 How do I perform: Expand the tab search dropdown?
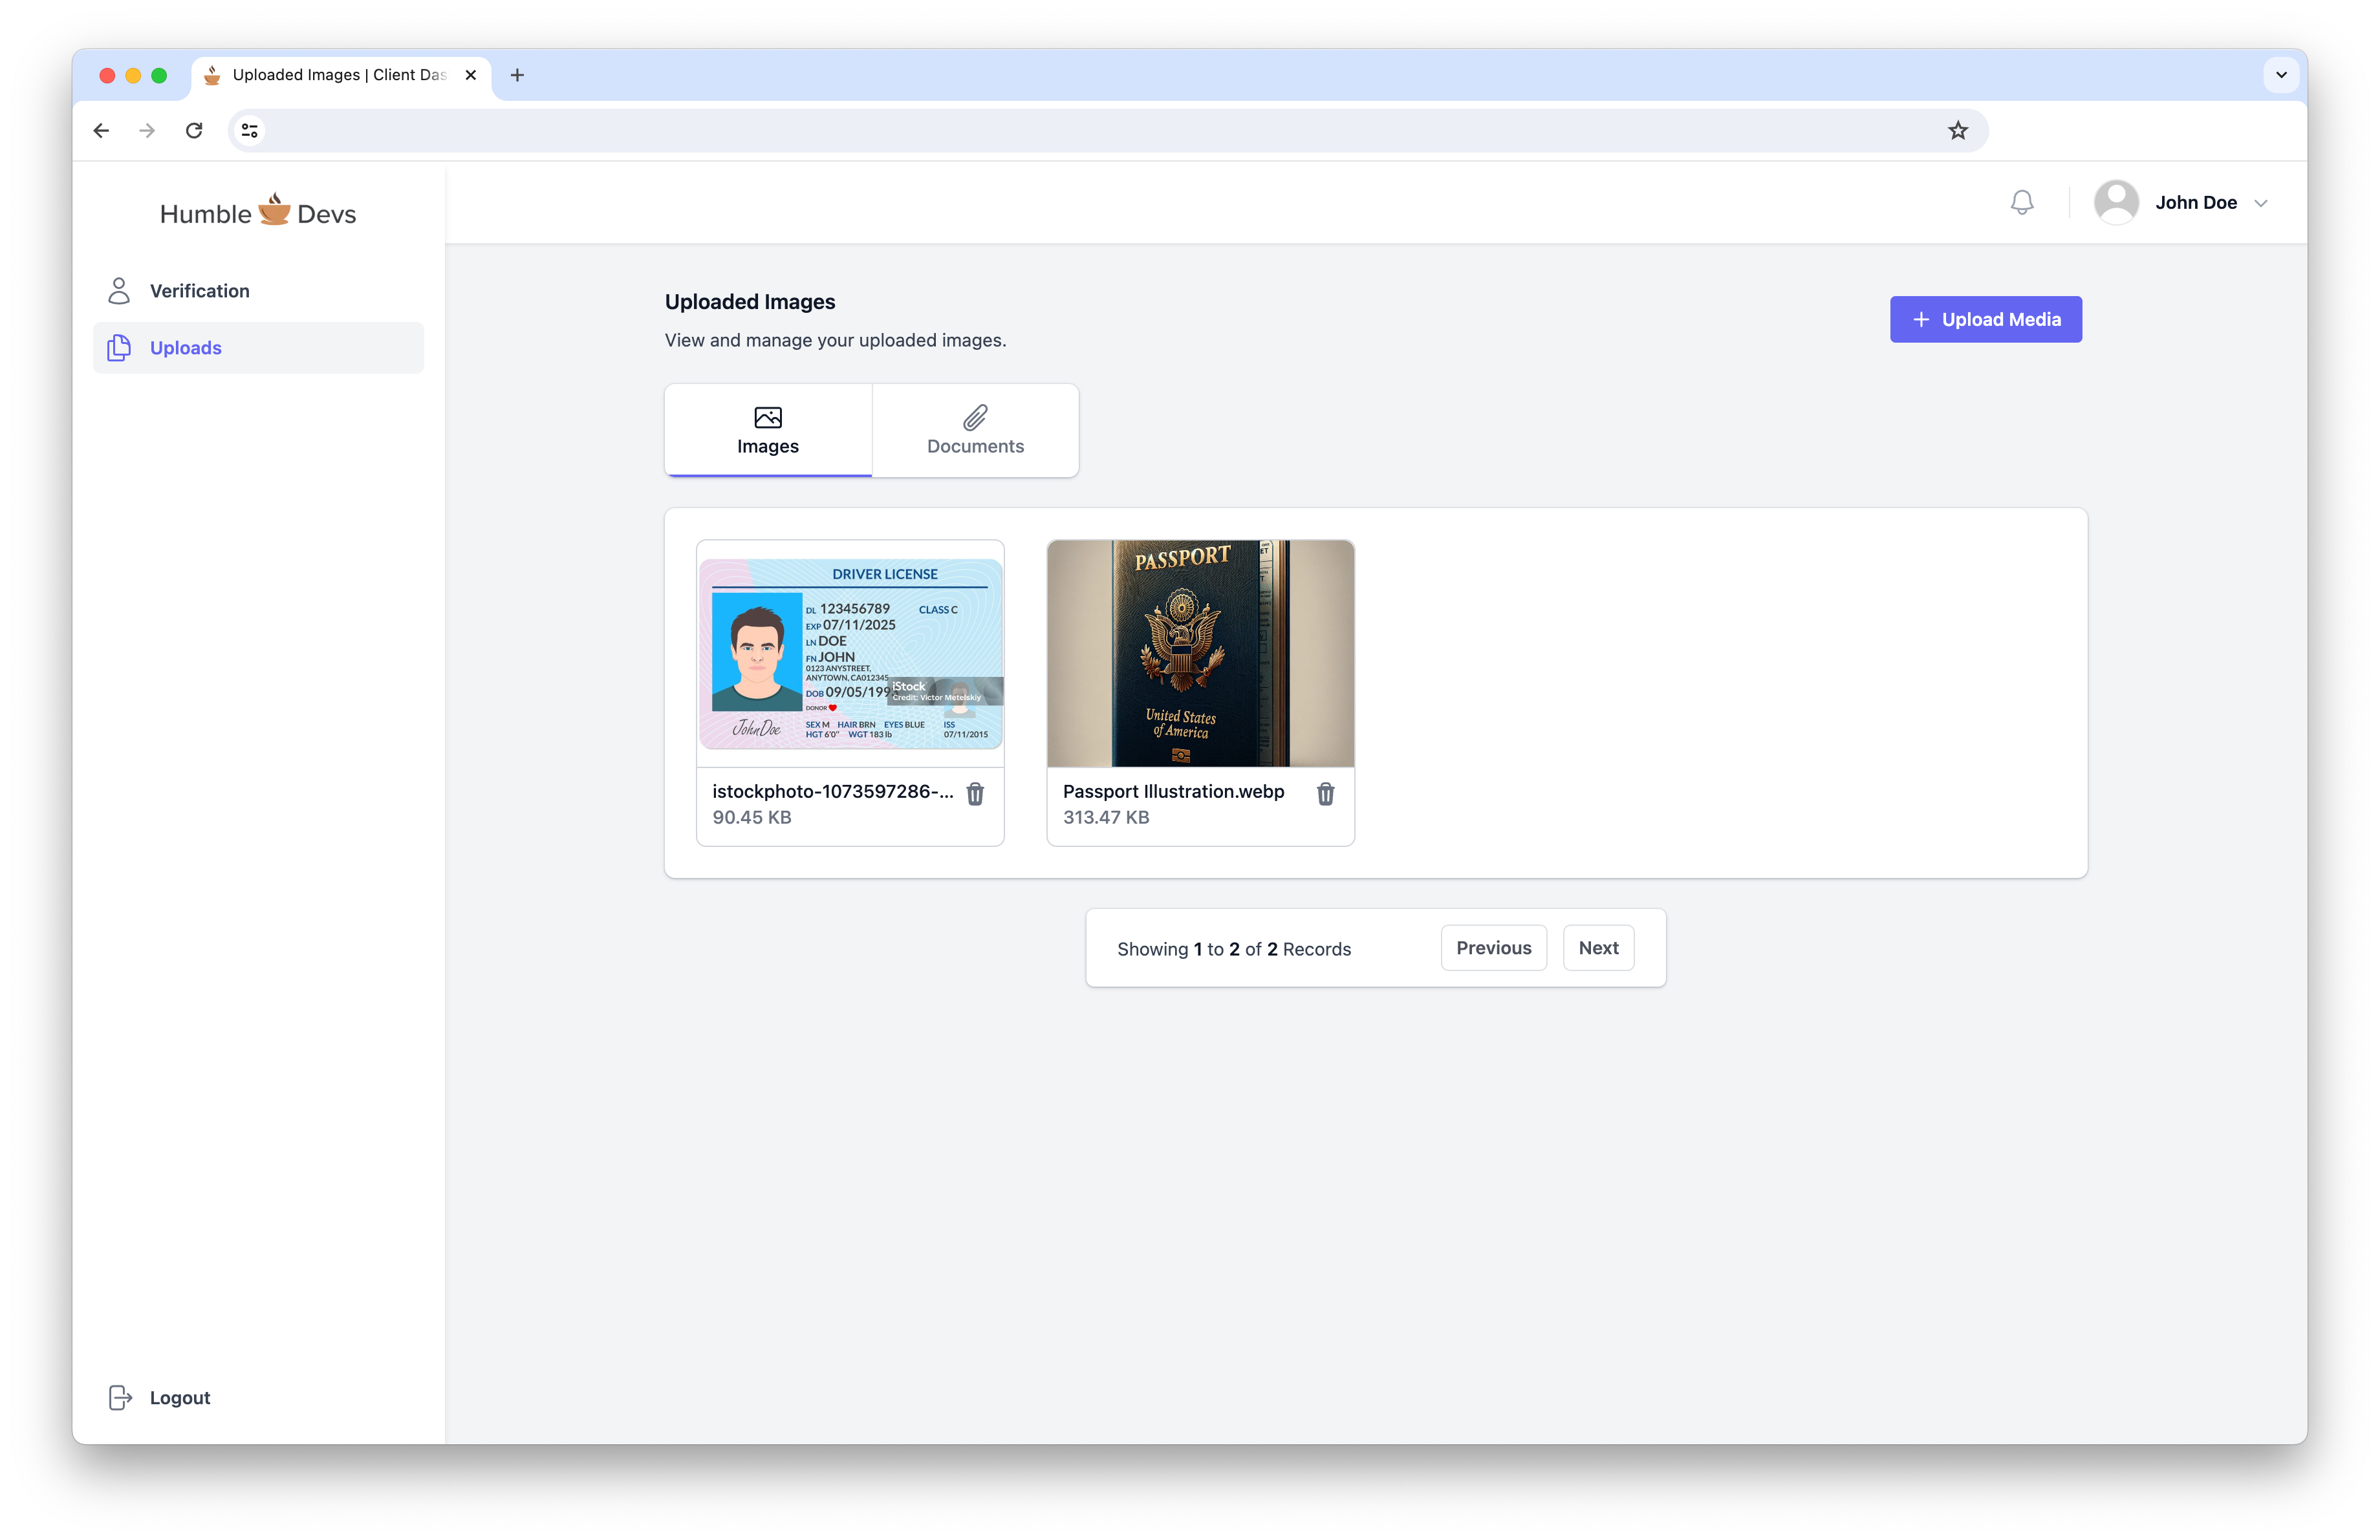(x=2281, y=75)
